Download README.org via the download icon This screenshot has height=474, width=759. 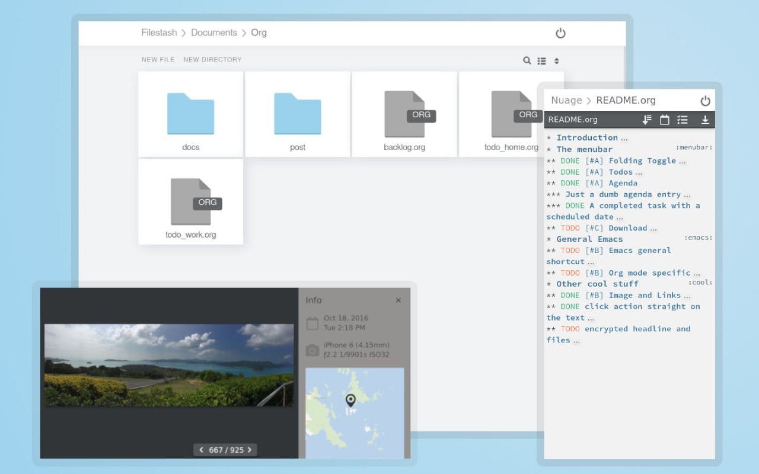coord(705,119)
